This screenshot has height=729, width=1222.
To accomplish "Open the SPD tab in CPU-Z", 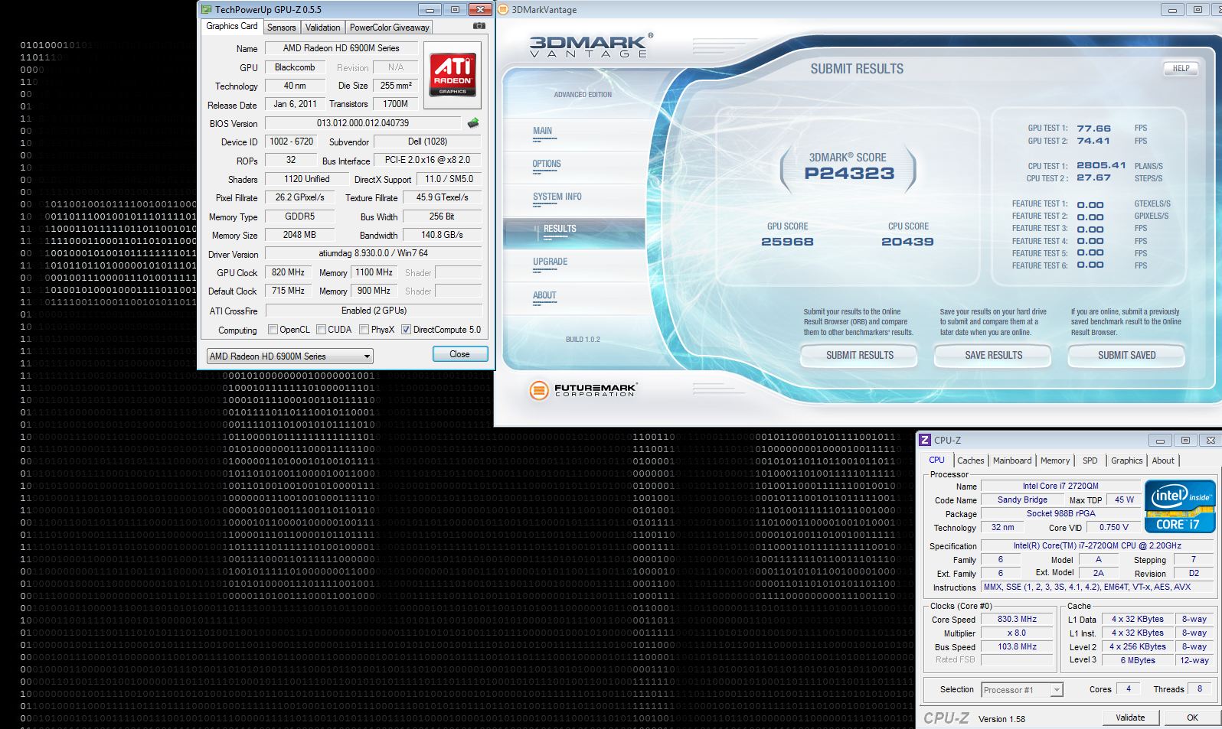I will tap(1090, 461).
